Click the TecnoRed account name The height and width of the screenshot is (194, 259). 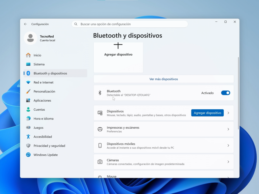[47, 36]
